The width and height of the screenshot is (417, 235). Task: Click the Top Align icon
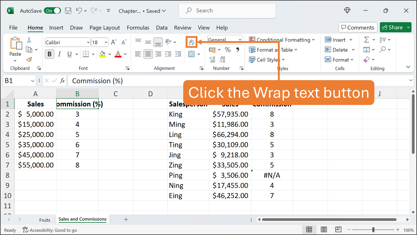pos(138,41)
